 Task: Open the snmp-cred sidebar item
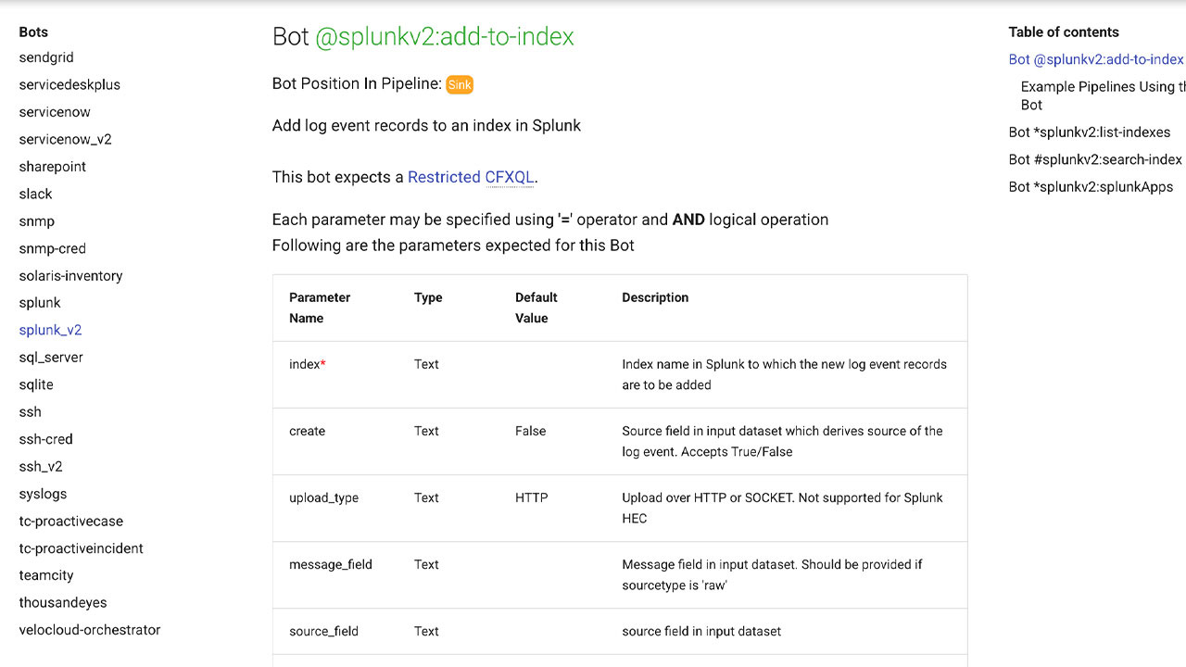[x=52, y=248]
